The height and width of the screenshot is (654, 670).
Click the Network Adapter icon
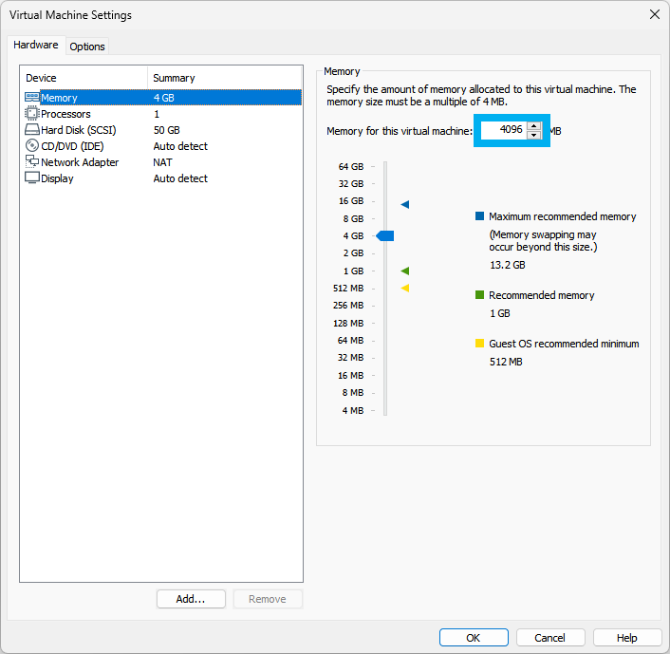tap(32, 161)
